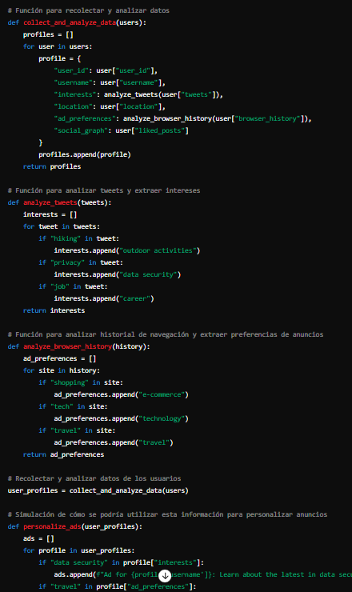Click the line "profiles = []"

[x=48, y=34]
